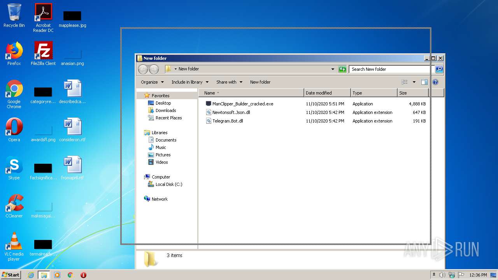Select Favorites in navigation pane

click(157, 96)
